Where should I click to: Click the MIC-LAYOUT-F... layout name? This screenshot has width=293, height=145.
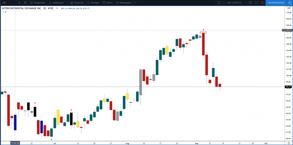[236, 3]
